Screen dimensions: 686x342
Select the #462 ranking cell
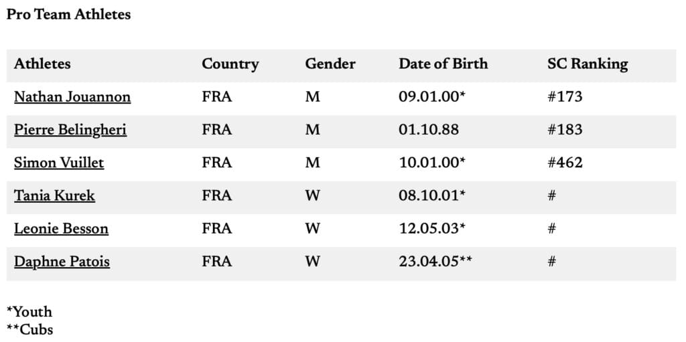565,163
